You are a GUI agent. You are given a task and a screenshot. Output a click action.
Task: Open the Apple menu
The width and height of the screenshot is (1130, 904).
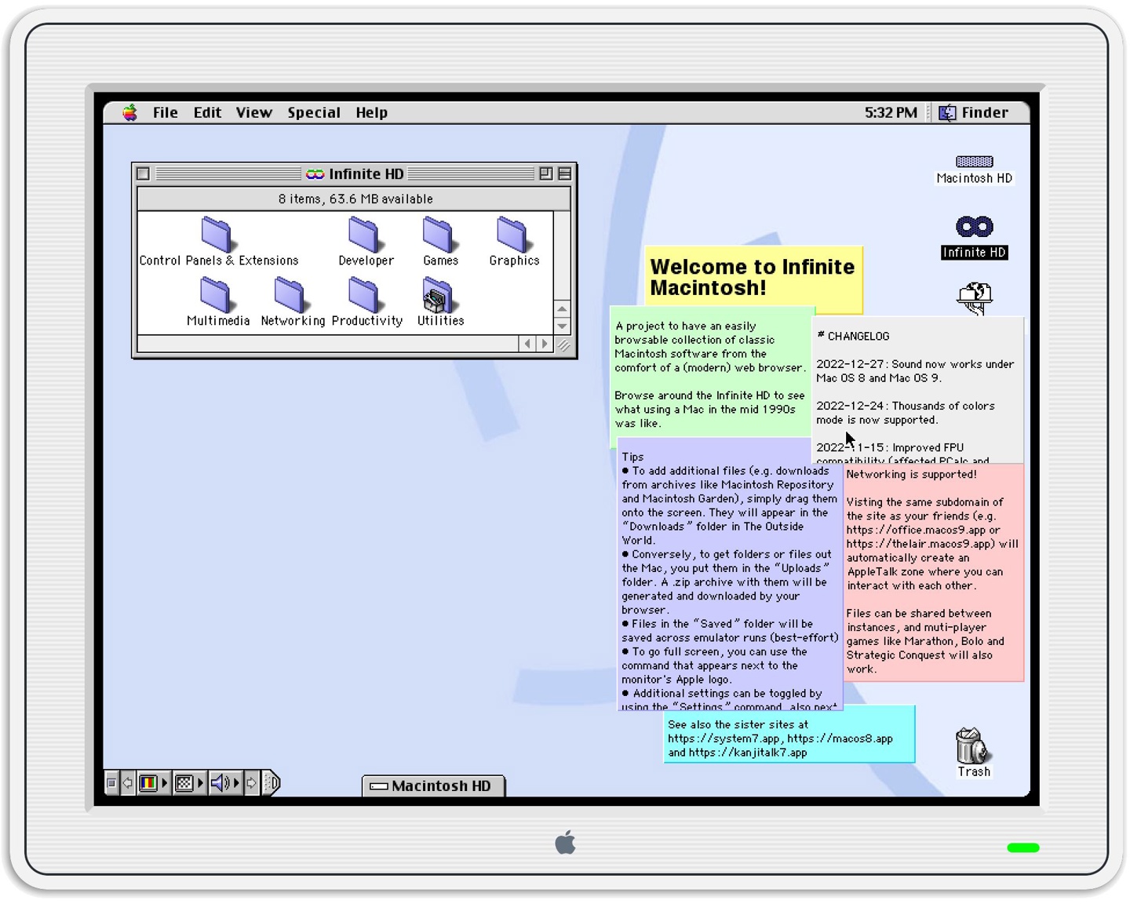(130, 112)
